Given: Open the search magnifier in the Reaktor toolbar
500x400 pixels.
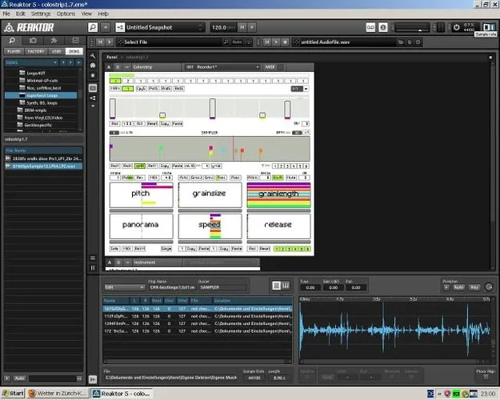Looking at the screenshot, I should pyautogui.click(x=93, y=27).
